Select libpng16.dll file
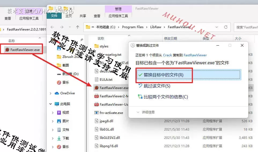This screenshot has width=258, height=152. coord(106,146)
